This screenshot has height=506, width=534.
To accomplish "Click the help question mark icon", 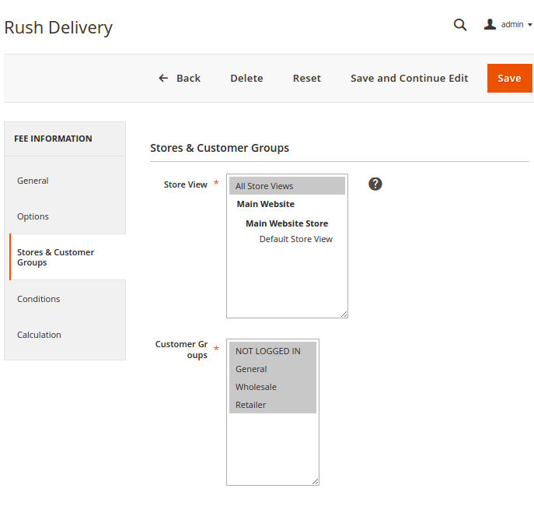I will [375, 184].
